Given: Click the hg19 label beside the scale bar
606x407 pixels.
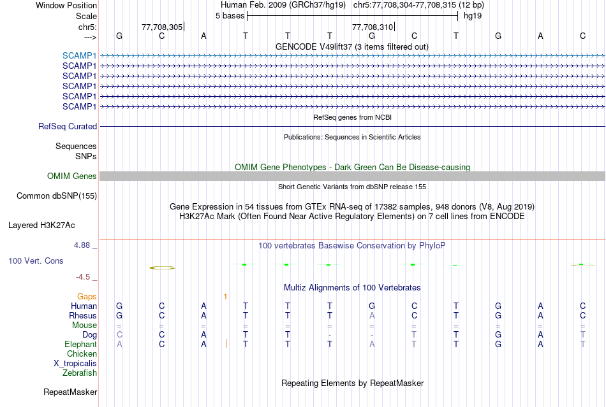Looking at the screenshot, I should point(473,16).
